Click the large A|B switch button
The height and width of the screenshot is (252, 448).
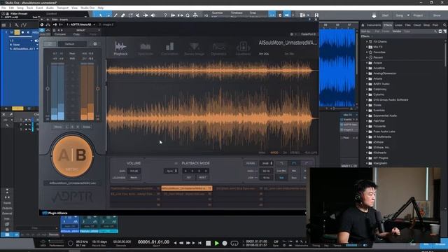tap(73, 156)
